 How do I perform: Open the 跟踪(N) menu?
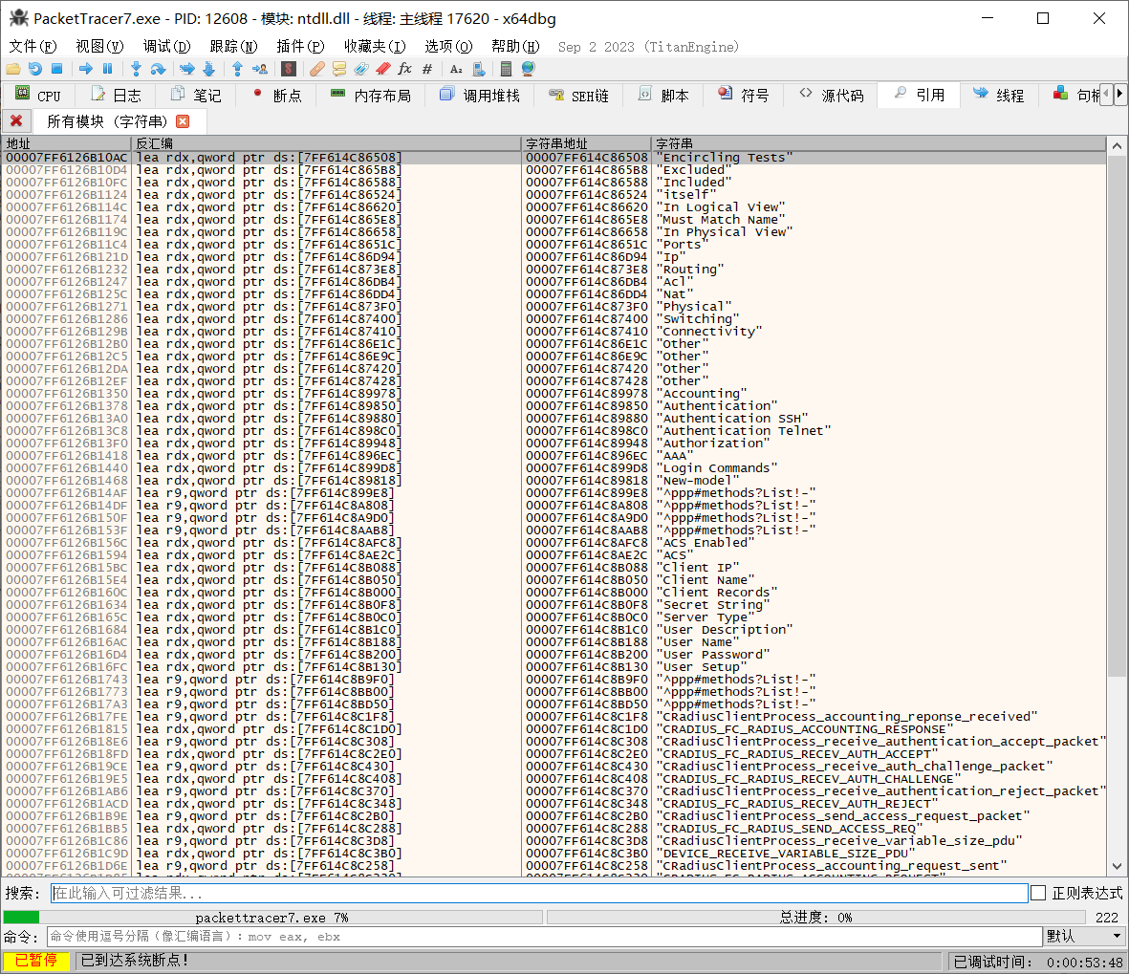[x=233, y=47]
